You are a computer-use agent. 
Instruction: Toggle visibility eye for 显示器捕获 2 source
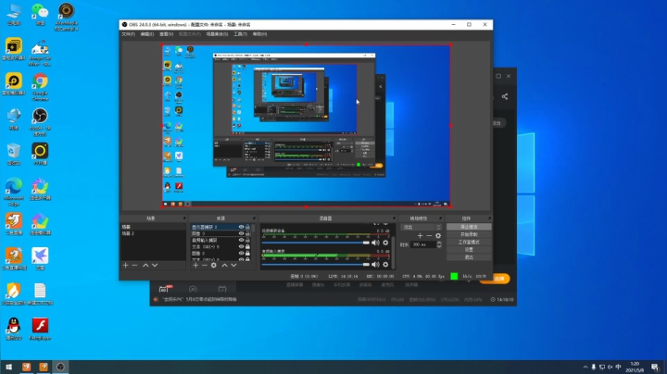(x=241, y=227)
